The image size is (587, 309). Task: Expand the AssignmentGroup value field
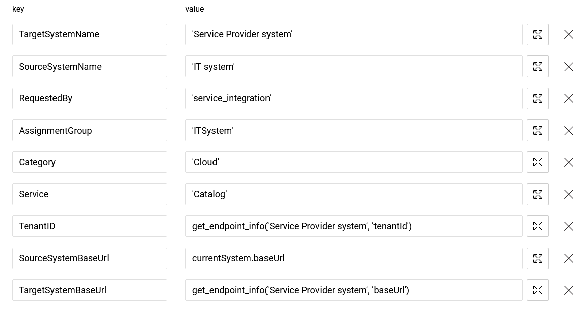538,130
